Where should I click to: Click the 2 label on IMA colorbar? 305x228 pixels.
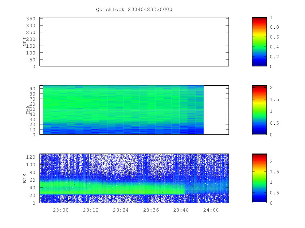pyautogui.click(x=271, y=88)
